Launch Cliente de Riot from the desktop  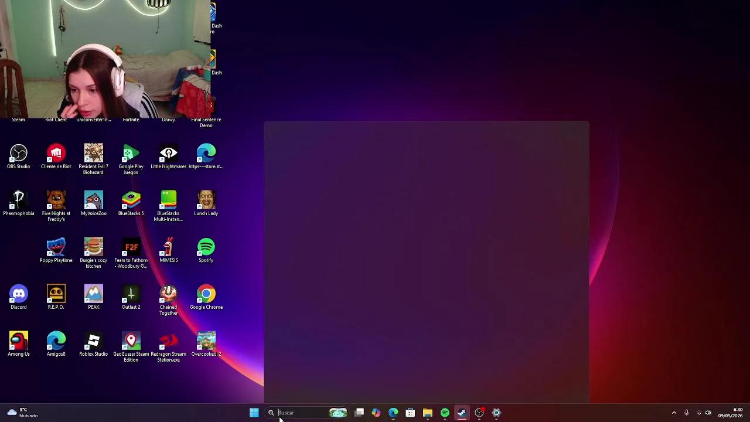[56, 156]
